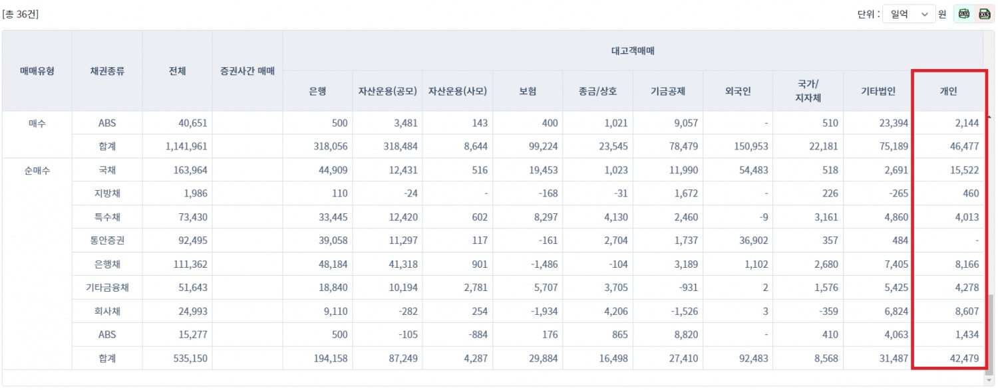Click the 회사채 bond type row label

(107, 312)
